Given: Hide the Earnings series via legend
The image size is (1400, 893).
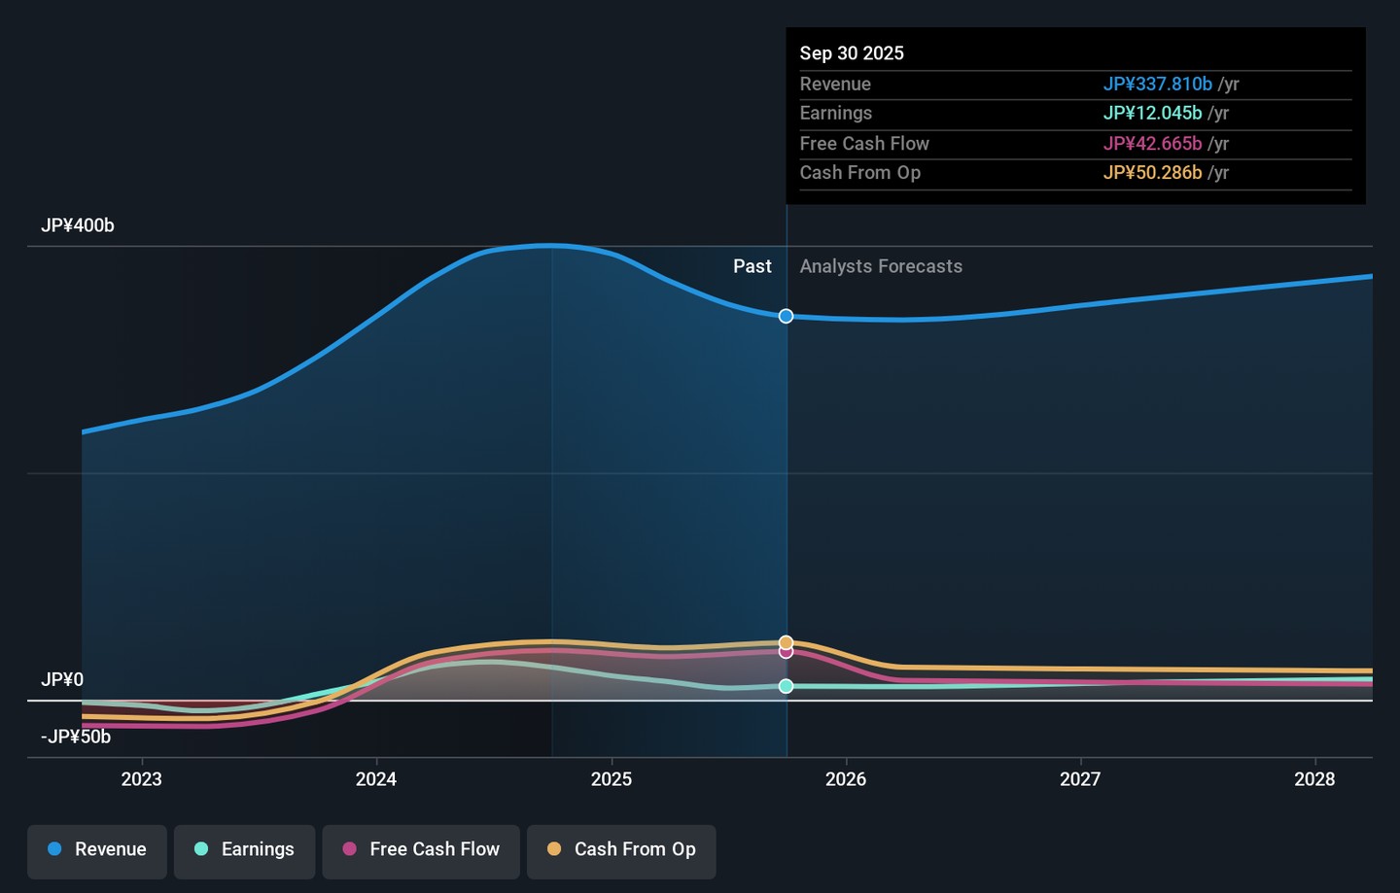Looking at the screenshot, I should point(244,849).
